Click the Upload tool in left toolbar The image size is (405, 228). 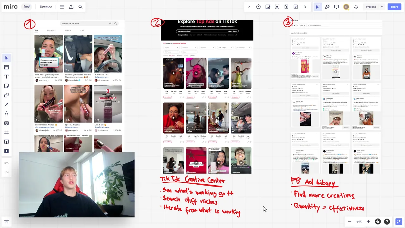pyautogui.click(x=6, y=142)
